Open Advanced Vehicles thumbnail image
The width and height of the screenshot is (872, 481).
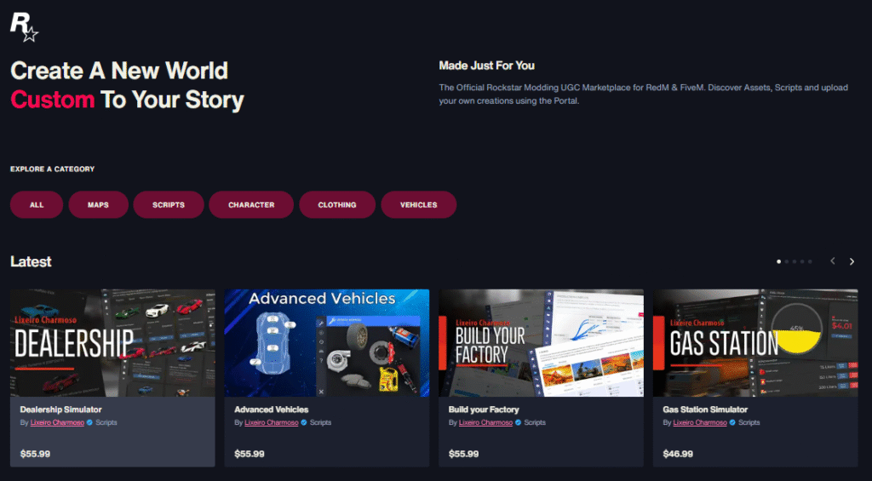[326, 342]
